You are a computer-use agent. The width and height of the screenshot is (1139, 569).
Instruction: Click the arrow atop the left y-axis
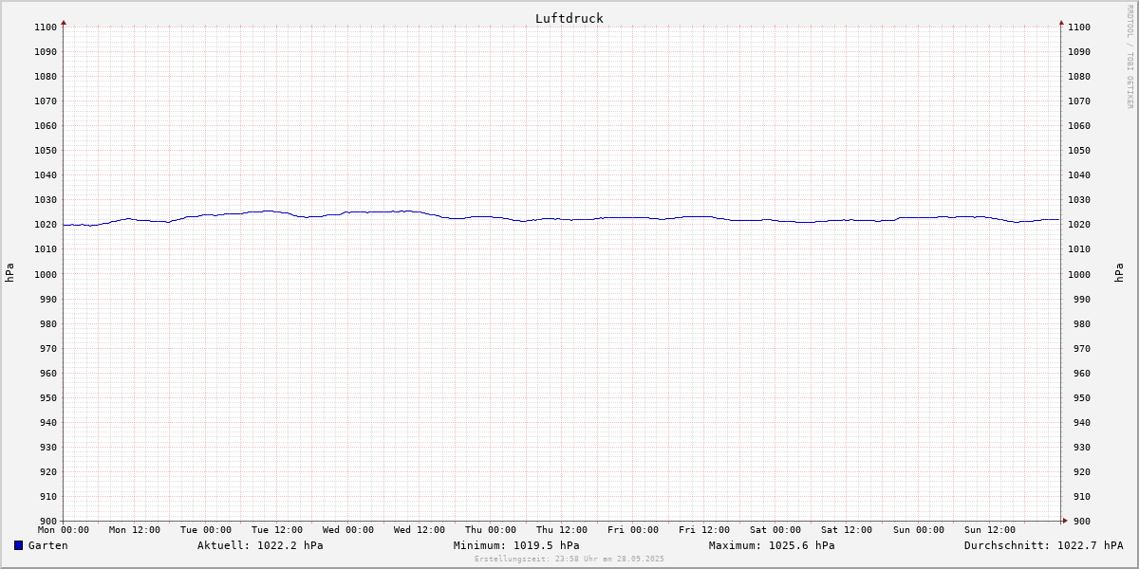[x=64, y=21]
